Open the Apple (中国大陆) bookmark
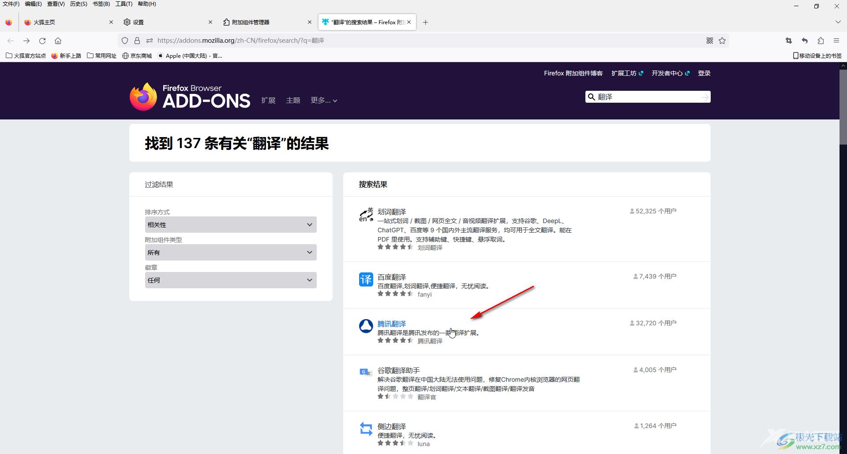Screen dimensions: 847x454 tap(190, 56)
